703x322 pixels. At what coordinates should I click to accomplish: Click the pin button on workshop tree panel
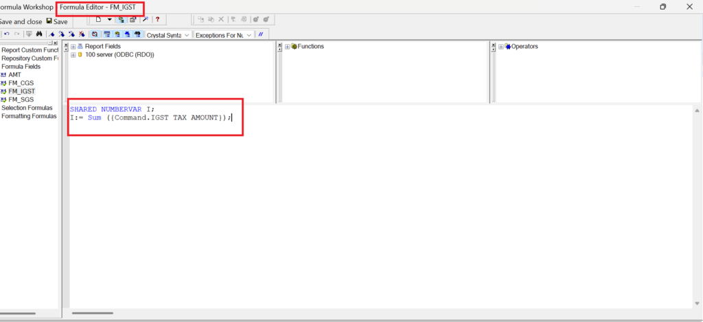click(51, 43)
